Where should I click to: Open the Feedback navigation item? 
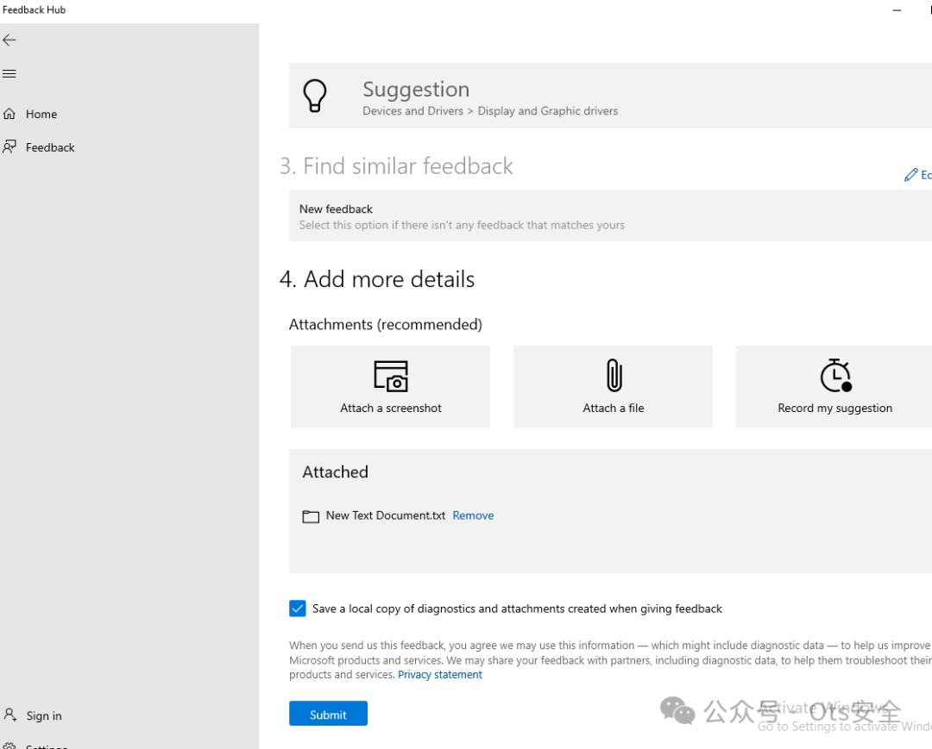pyautogui.click(x=50, y=147)
